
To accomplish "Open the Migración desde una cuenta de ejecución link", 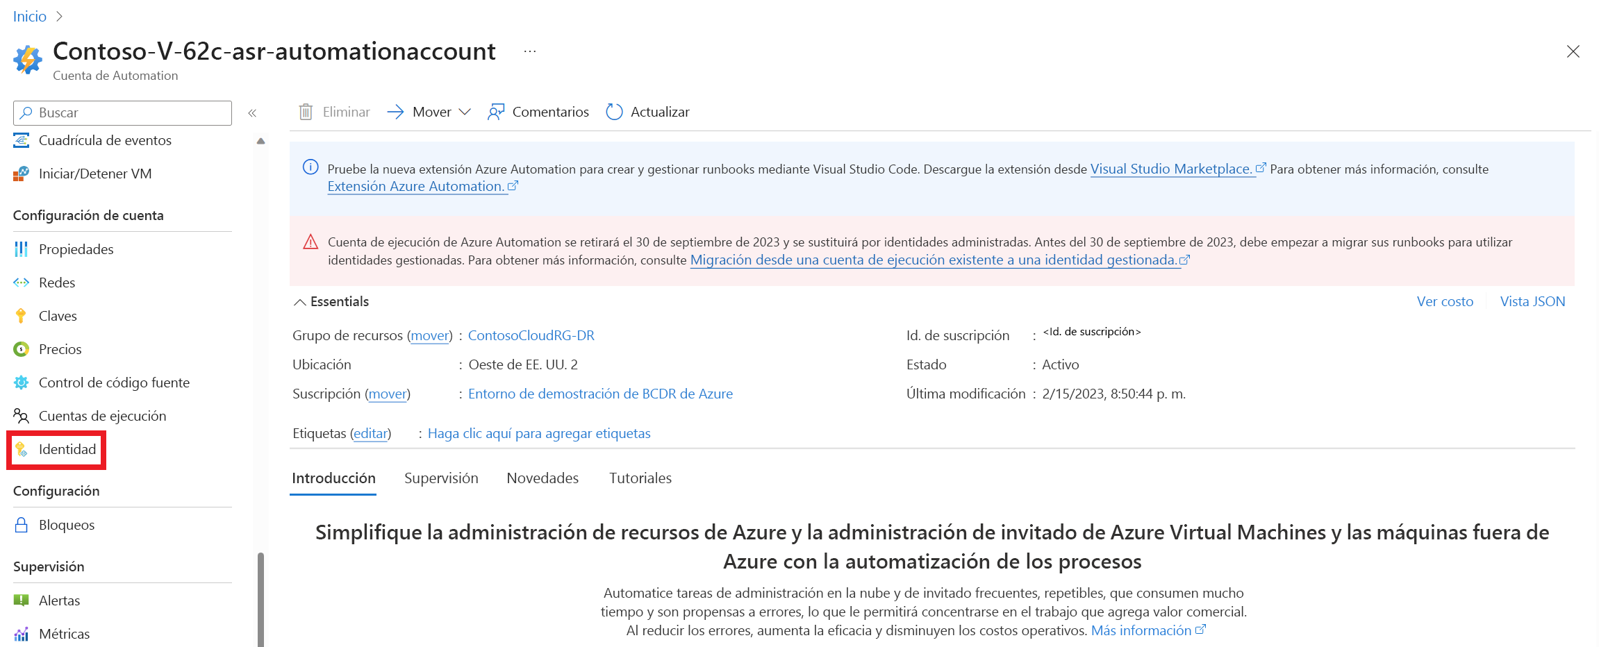I will (x=940, y=260).
